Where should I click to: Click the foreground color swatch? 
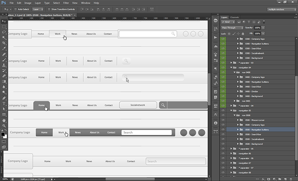(x=3, y=134)
